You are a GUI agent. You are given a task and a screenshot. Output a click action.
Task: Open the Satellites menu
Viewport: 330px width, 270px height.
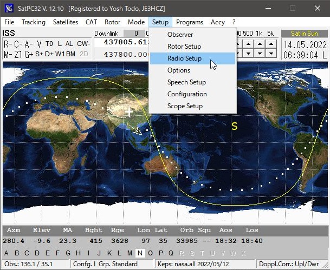coord(66,22)
